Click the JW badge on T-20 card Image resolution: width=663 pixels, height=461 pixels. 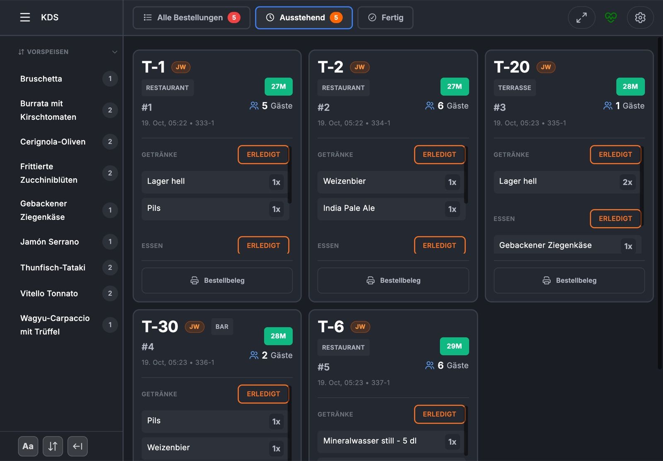tap(546, 67)
